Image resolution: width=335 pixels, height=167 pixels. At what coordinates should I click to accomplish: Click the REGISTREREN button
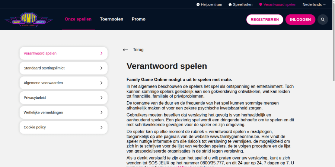[x=265, y=20]
